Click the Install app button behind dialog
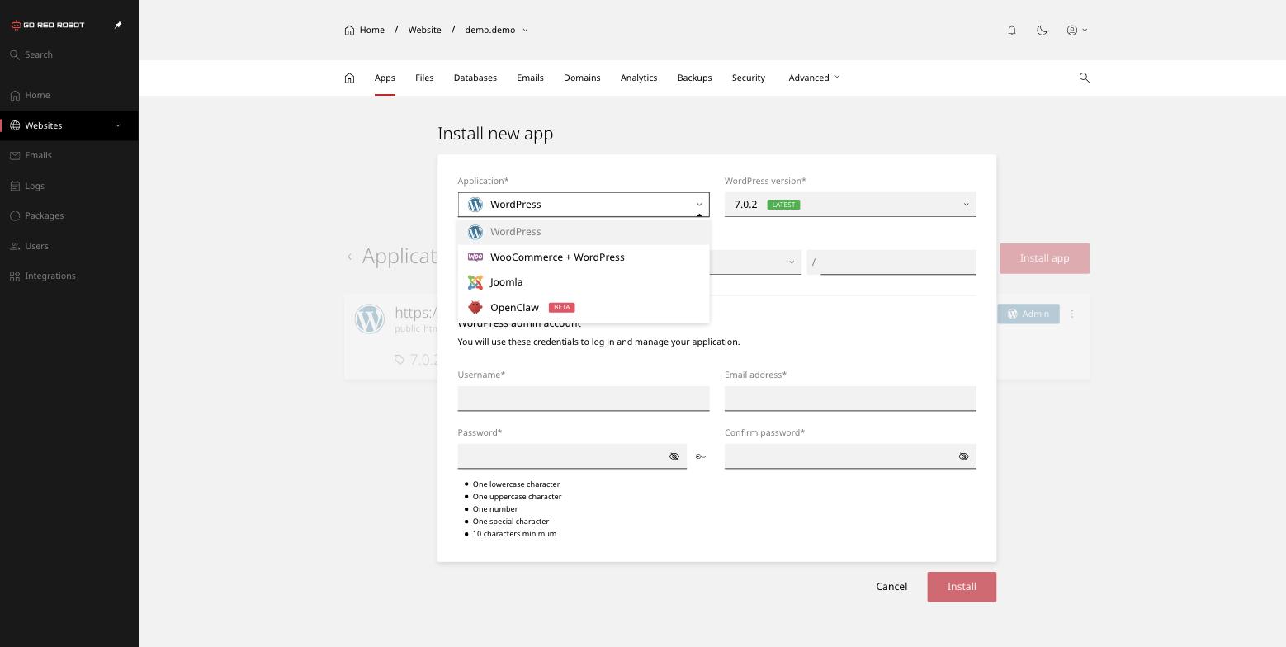Image resolution: width=1286 pixels, height=647 pixels. 1044,258
